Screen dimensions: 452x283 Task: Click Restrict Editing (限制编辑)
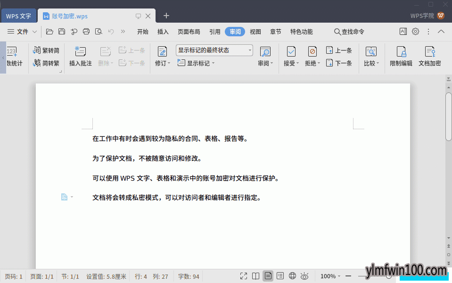[x=401, y=57]
